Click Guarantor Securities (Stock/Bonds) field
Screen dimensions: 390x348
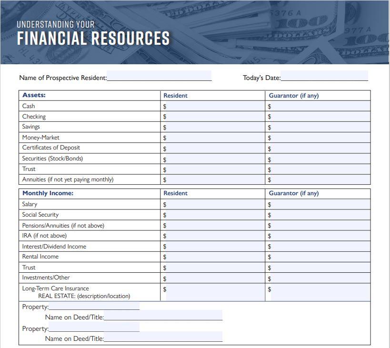tap(320, 159)
